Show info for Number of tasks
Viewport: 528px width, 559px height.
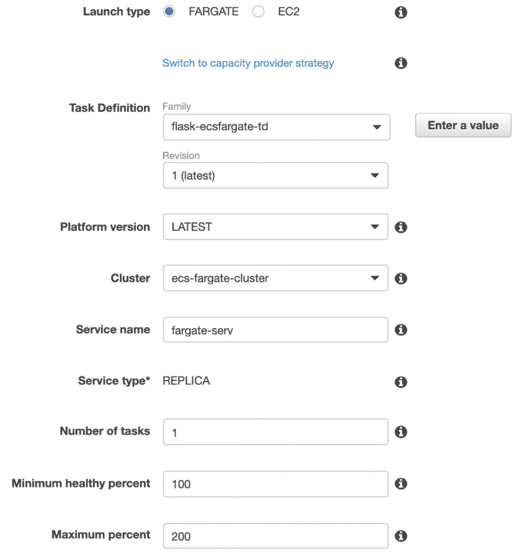[401, 432]
